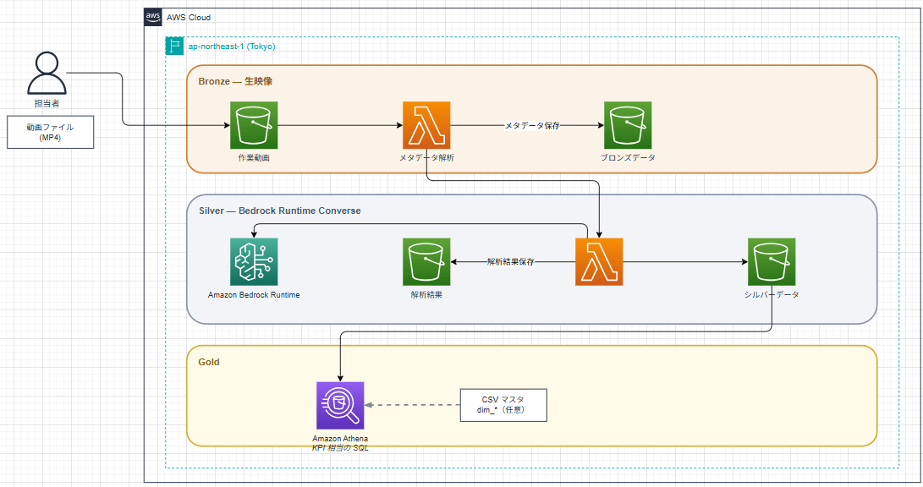Select the ap-northeast-1 region flag icon

tap(174, 46)
